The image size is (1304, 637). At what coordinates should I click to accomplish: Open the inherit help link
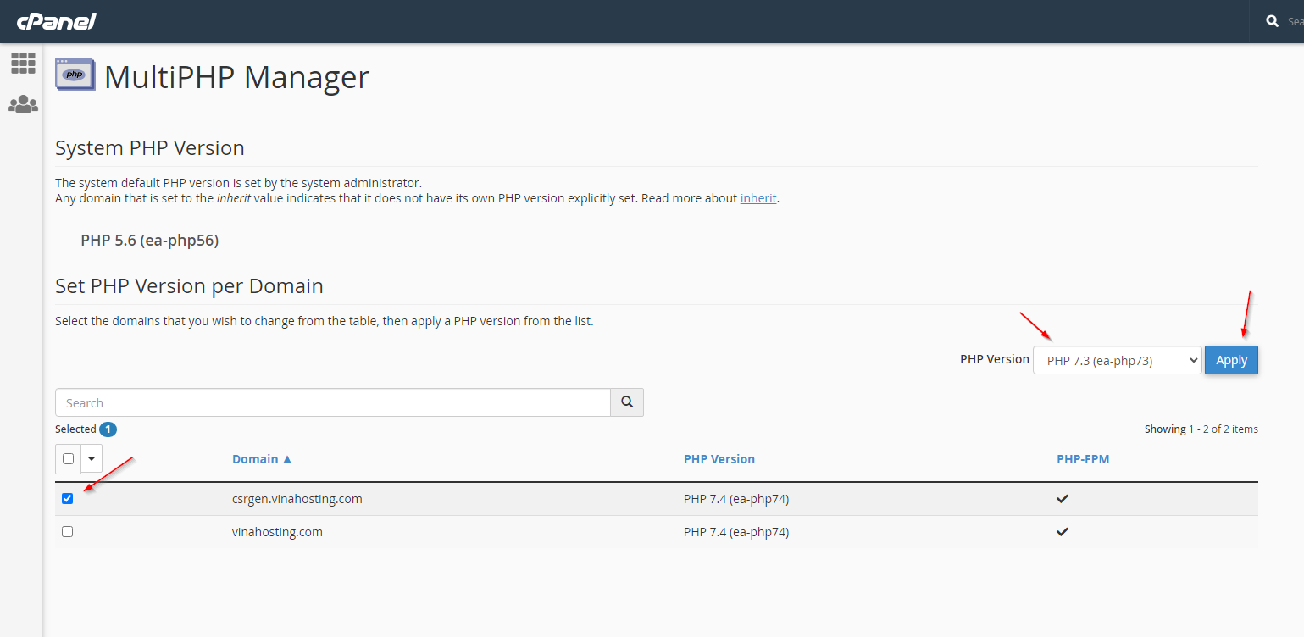(x=757, y=199)
